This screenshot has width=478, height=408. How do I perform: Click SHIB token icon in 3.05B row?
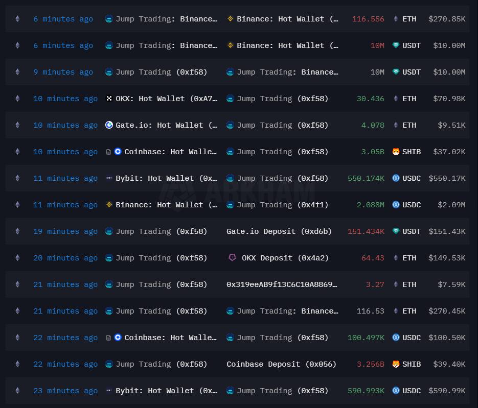pyautogui.click(x=396, y=151)
